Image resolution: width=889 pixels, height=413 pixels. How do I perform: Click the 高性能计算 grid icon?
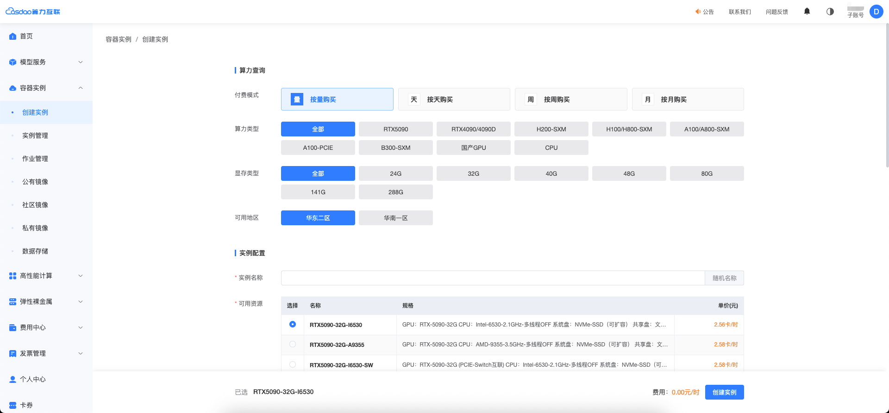(13, 276)
